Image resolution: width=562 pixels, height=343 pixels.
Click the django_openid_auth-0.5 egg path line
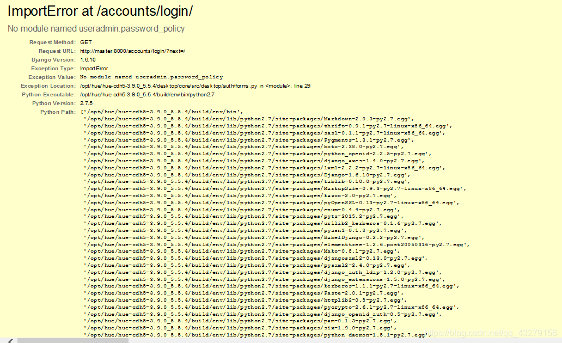[262, 314]
